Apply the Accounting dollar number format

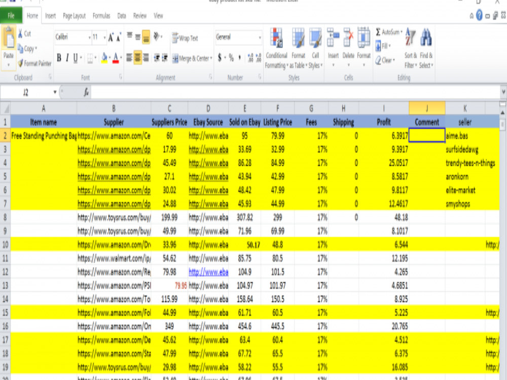point(220,58)
